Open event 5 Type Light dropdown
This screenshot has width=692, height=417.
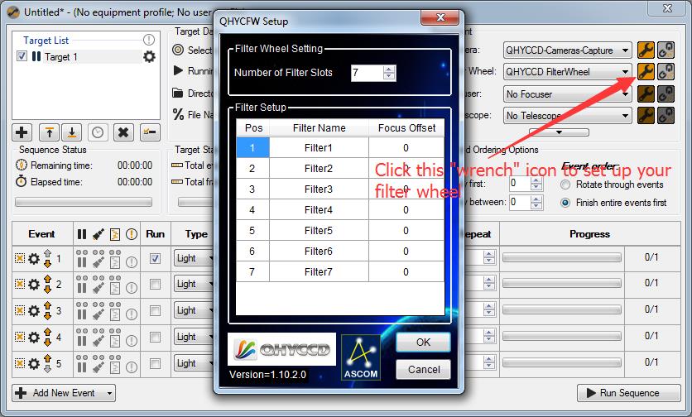click(x=194, y=363)
